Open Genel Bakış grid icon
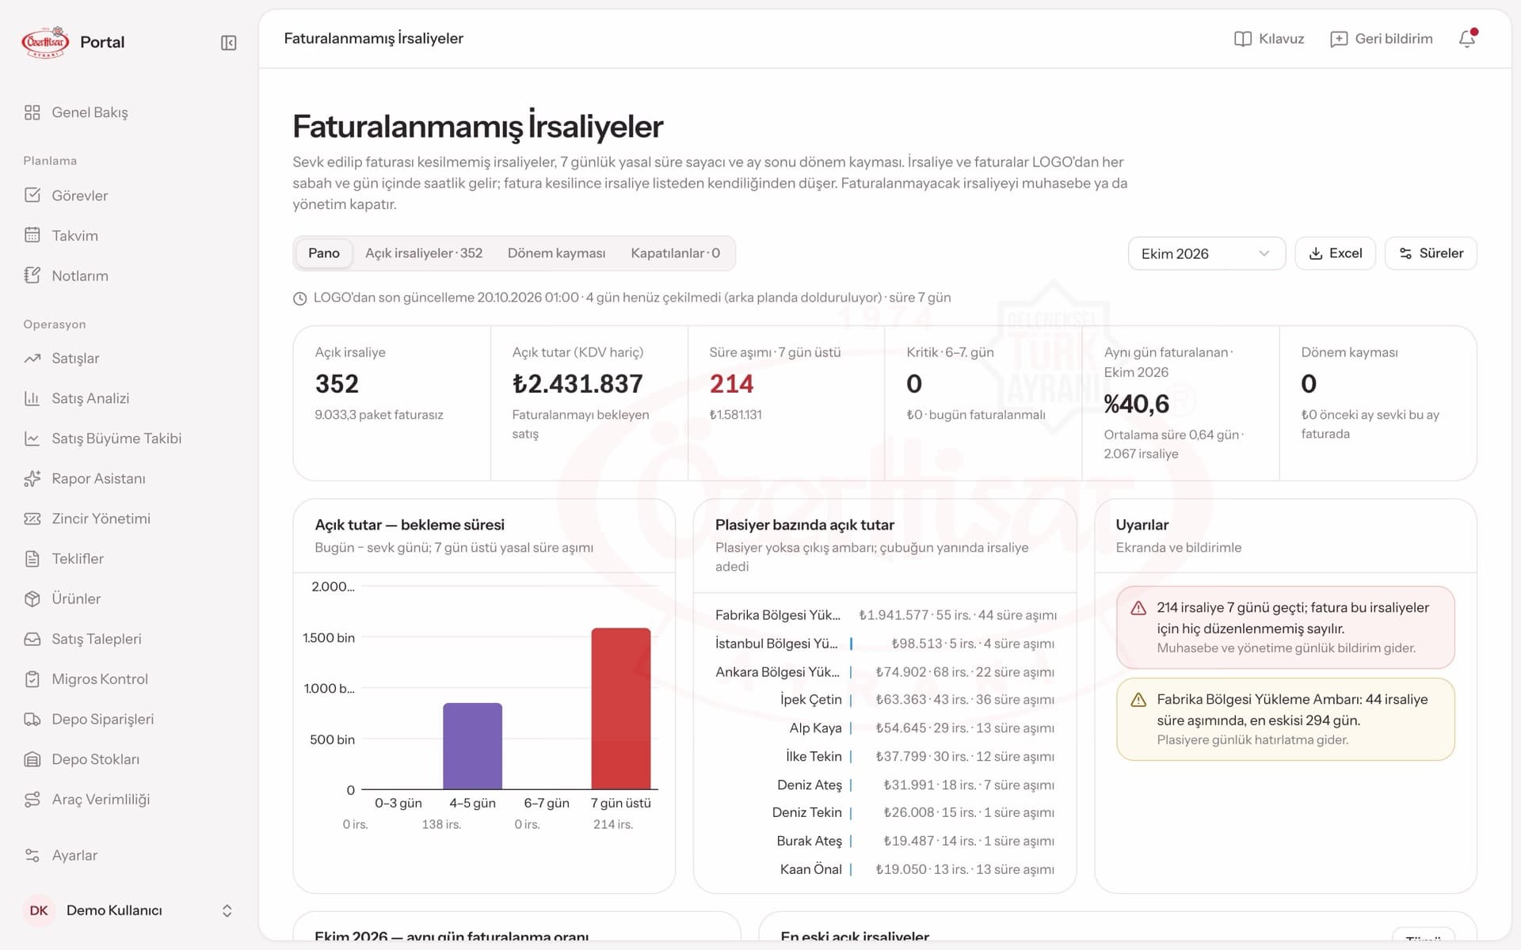1521x950 pixels. coord(32,112)
